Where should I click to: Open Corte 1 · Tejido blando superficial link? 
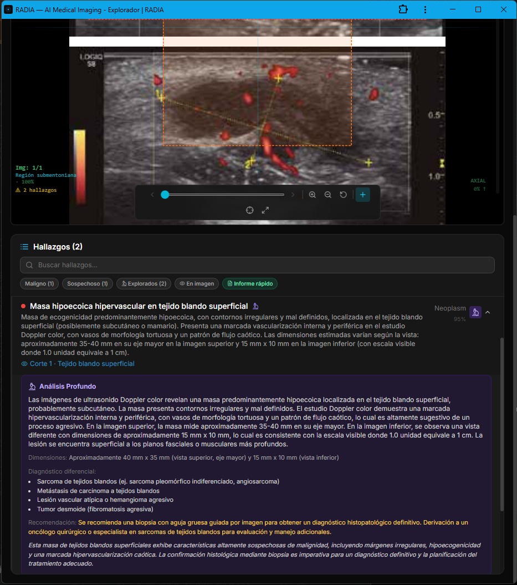(82, 363)
